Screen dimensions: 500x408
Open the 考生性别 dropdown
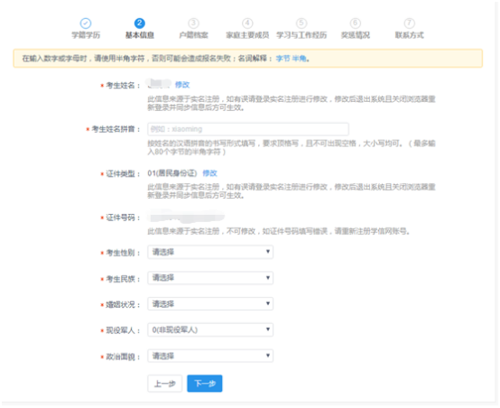coord(210,252)
